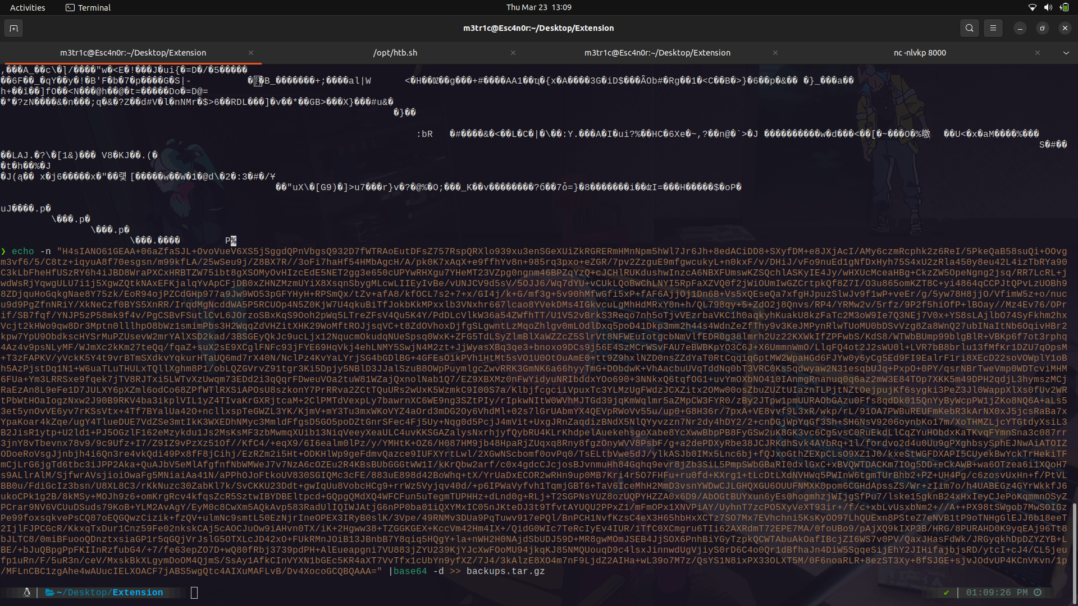Click the clock showing Thu Mar 23 13:09
The width and height of the screenshot is (1078, 606).
tap(538, 7)
